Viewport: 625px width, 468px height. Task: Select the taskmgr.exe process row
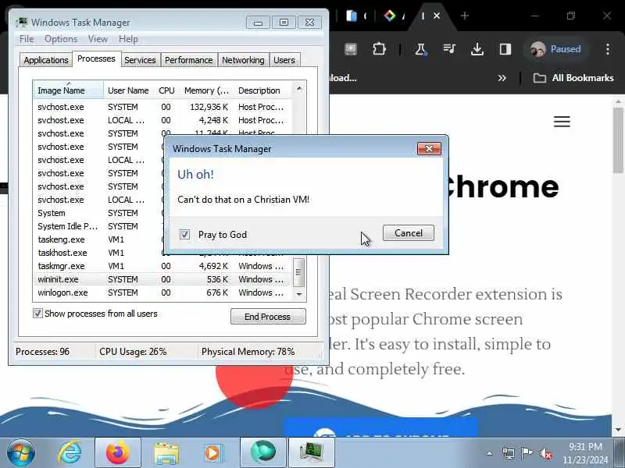click(x=162, y=266)
